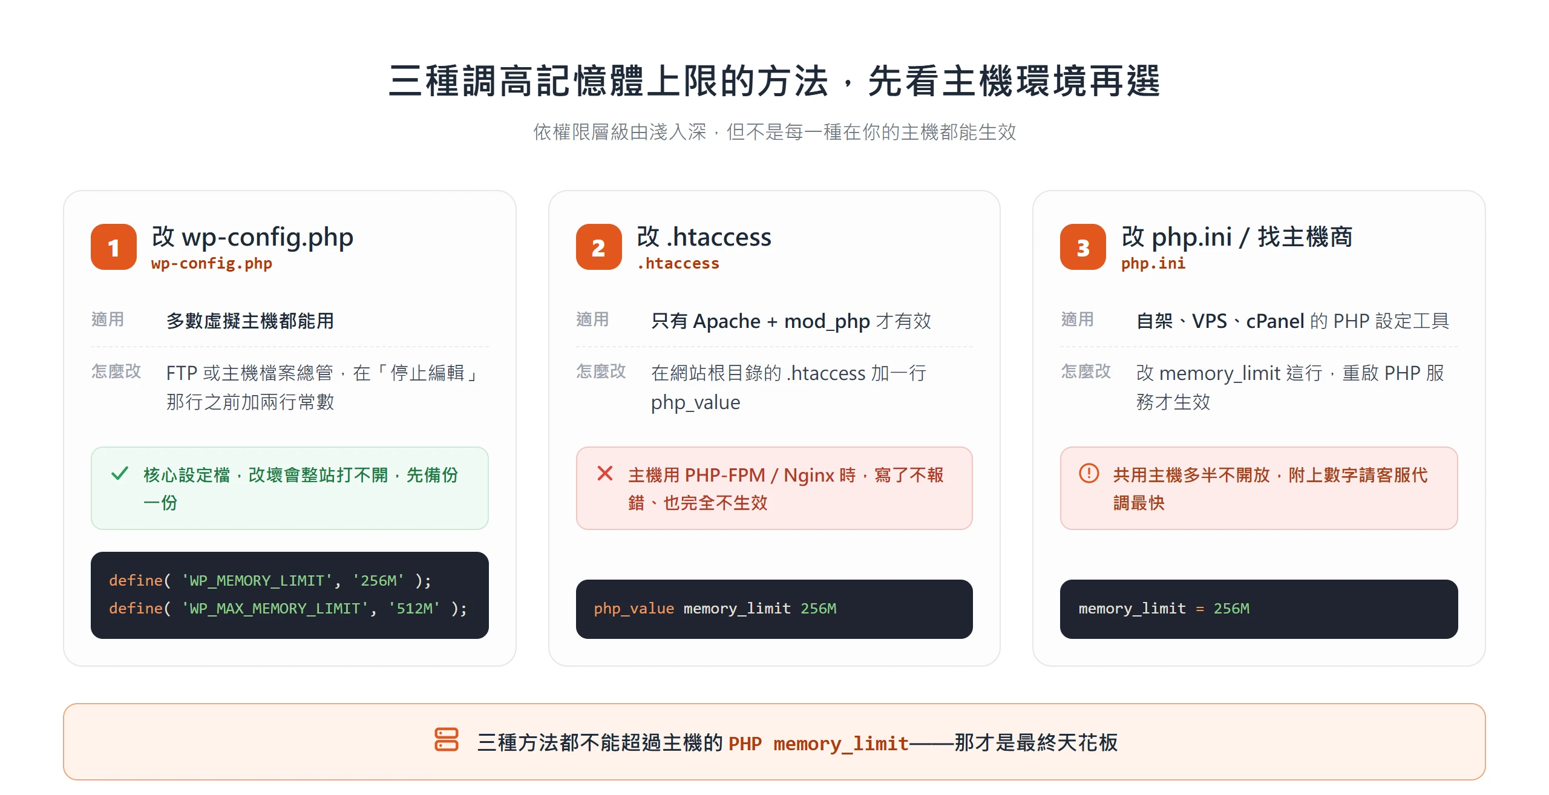This screenshot has width=1549, height=795.
Task: Click the orange number 1 badge
Action: pyautogui.click(x=114, y=247)
